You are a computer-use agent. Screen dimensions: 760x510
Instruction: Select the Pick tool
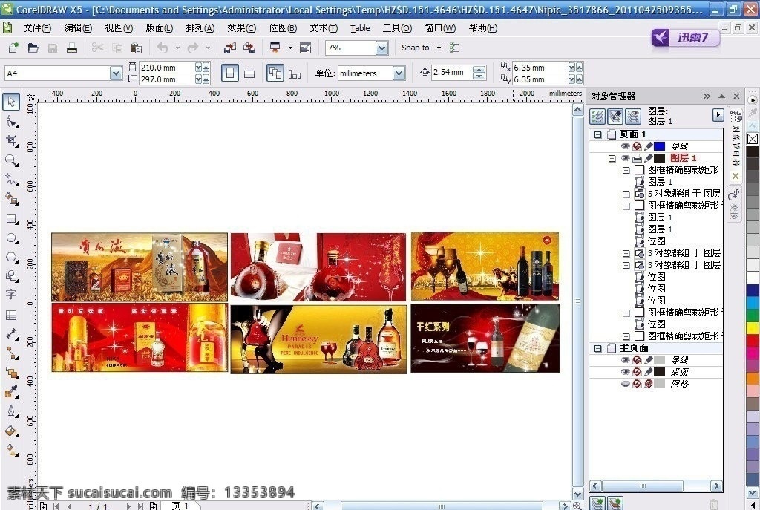[11, 102]
